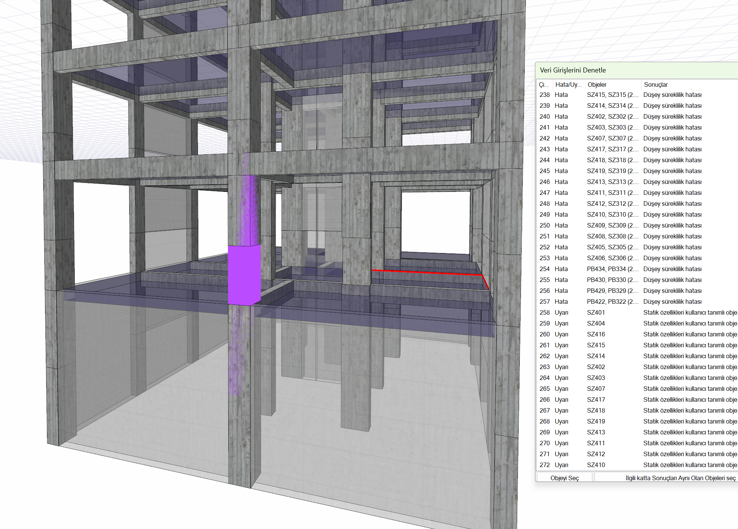Click the Çi... column header
Viewport: 738px width, 529px height.
[543, 84]
